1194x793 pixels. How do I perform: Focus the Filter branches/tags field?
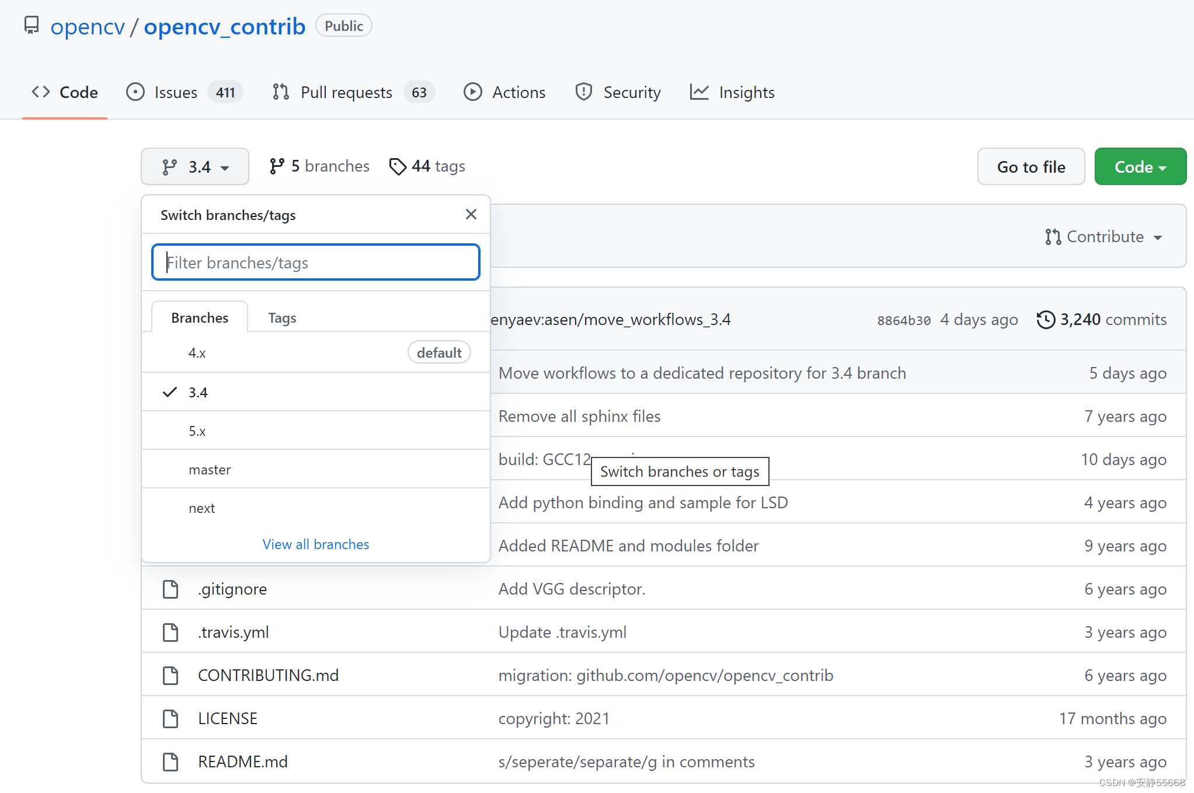point(315,263)
